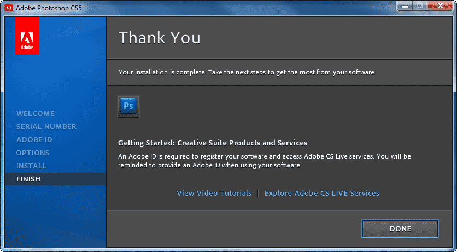Click the disabled maximize button

point(420,6)
